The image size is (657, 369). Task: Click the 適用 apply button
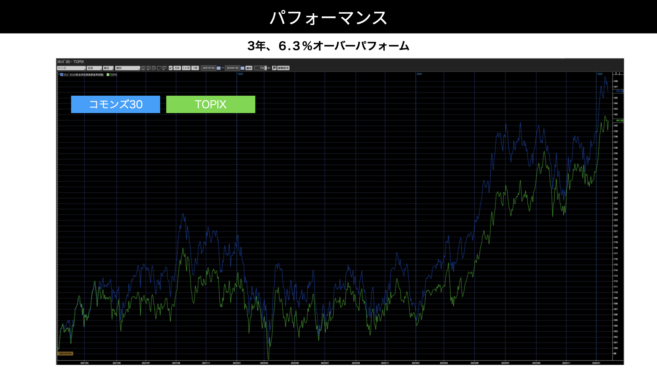tap(249, 68)
